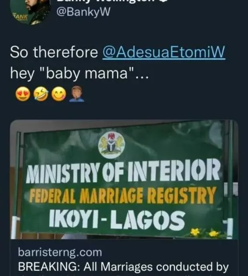This screenshot has width=248, height=276.
Task: Click the heart-eyes emoji
Action: click(x=23, y=94)
